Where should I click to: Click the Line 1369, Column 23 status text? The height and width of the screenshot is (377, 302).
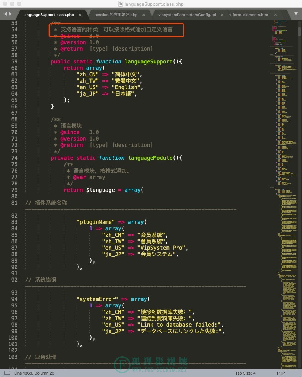point(34,373)
